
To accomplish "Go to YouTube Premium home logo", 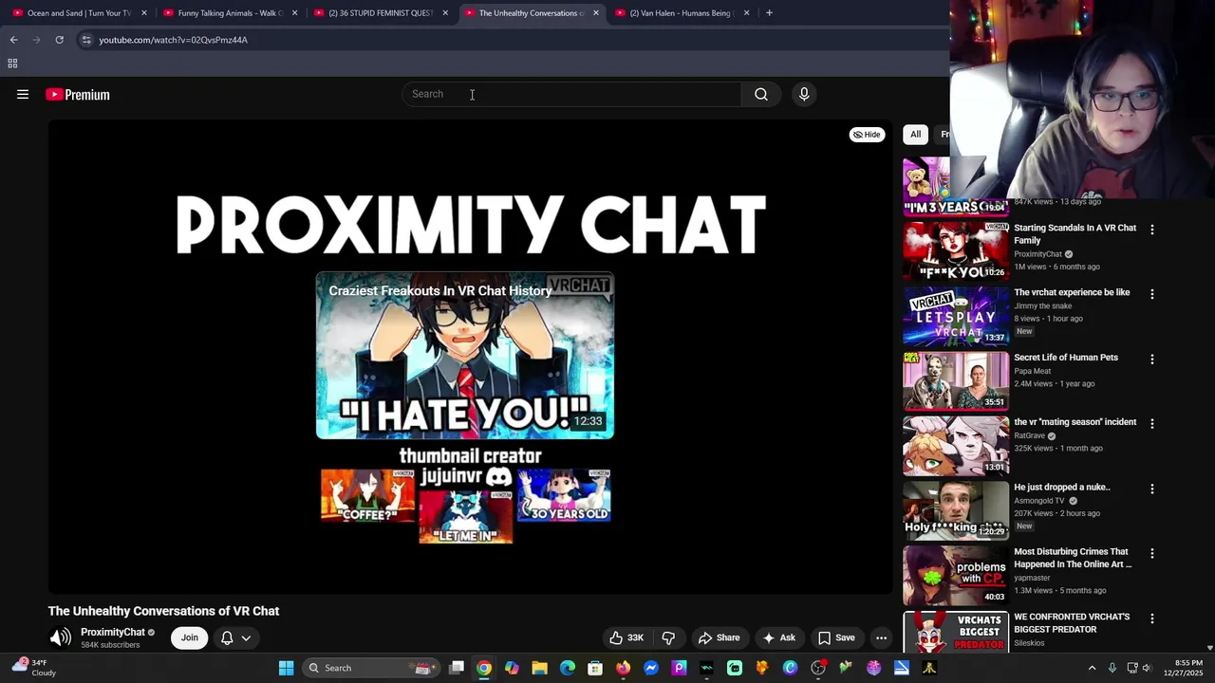I will (78, 94).
